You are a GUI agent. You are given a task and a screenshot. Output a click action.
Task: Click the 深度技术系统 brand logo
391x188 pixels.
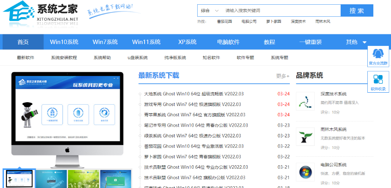point(305,101)
